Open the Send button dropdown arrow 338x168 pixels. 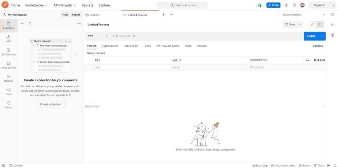pyautogui.click(x=322, y=36)
